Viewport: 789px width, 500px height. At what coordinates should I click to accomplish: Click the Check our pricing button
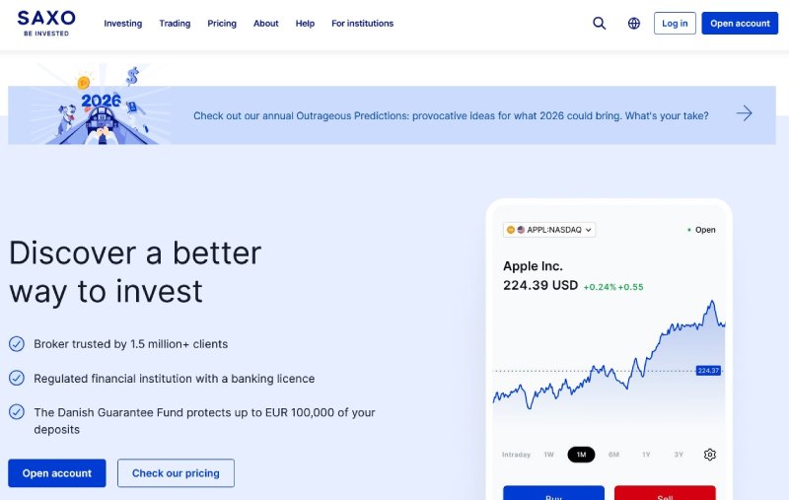pyautogui.click(x=176, y=473)
